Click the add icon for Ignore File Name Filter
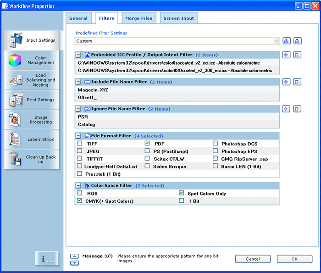Image resolution: width=321 pixels, height=273 pixels. coord(286,109)
